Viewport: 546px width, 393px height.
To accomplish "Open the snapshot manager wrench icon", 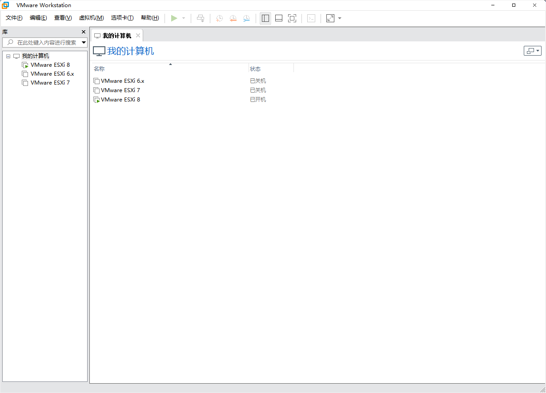I will point(246,18).
